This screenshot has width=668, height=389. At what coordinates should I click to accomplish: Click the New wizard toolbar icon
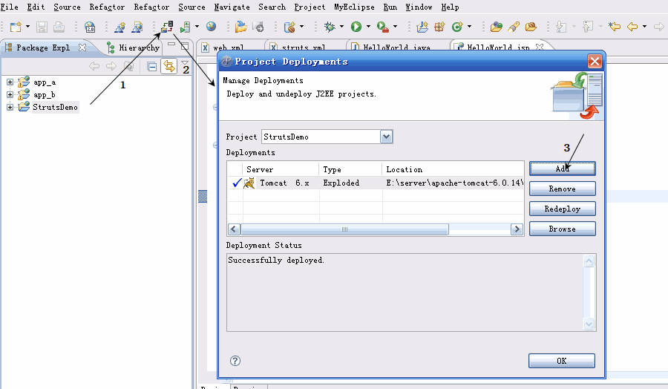[x=16, y=27]
